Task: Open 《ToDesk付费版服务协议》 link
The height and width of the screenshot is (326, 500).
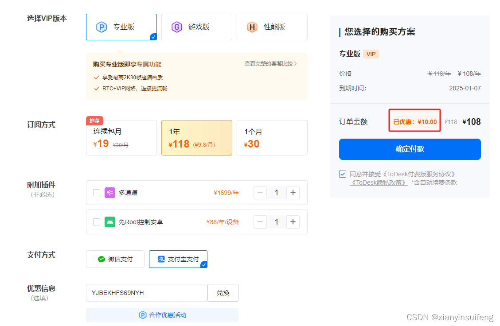Action: [419, 174]
